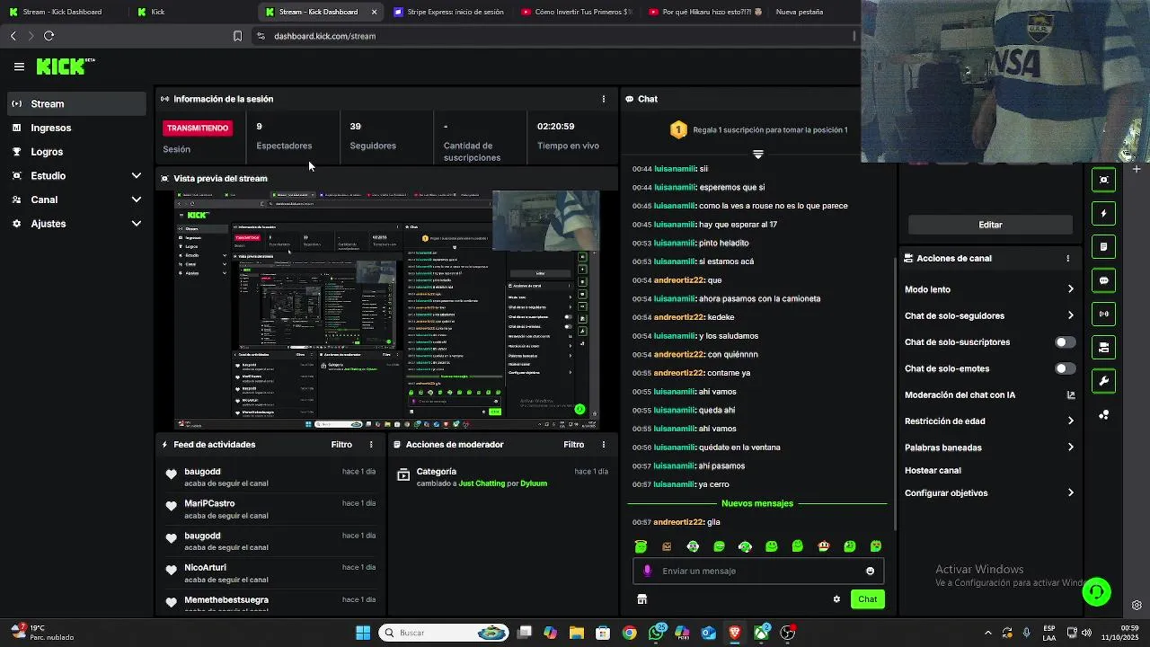Click the stream preview thumbnail

(386, 309)
